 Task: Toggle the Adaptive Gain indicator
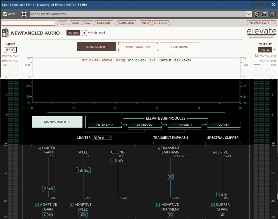click(x=37, y=205)
